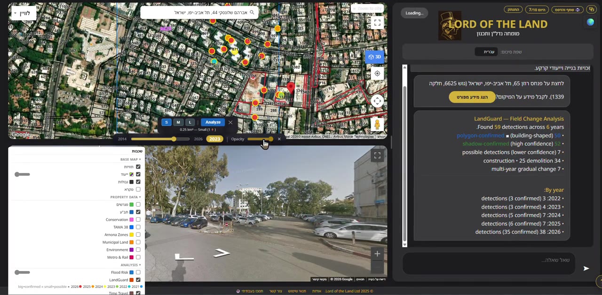Select the M analysis size

click(178, 122)
